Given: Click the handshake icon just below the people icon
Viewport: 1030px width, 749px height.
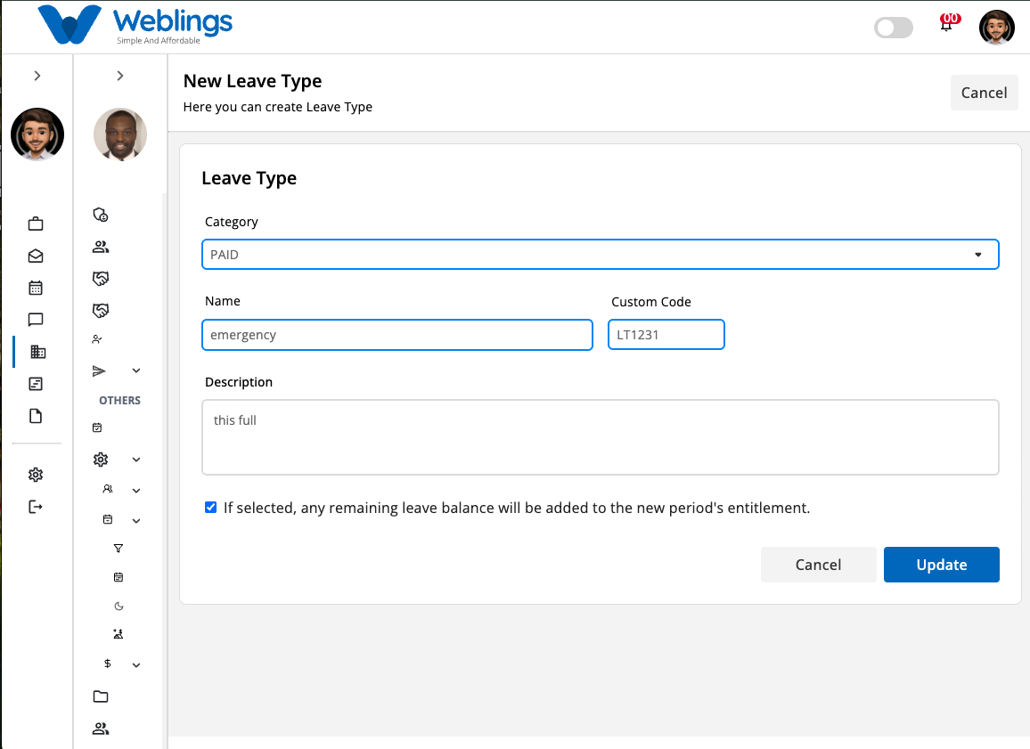Looking at the screenshot, I should tap(101, 279).
